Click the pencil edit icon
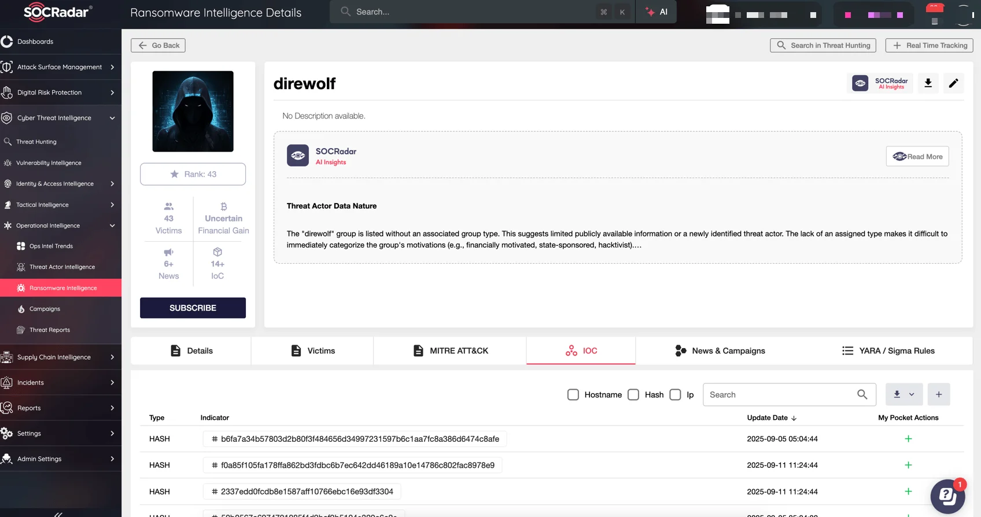Screen dimensions: 981x517 [953, 83]
